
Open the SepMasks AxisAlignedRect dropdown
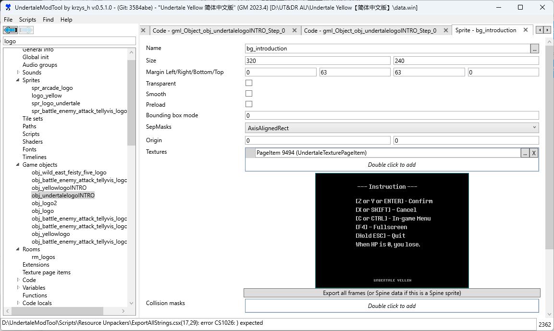tap(392, 128)
